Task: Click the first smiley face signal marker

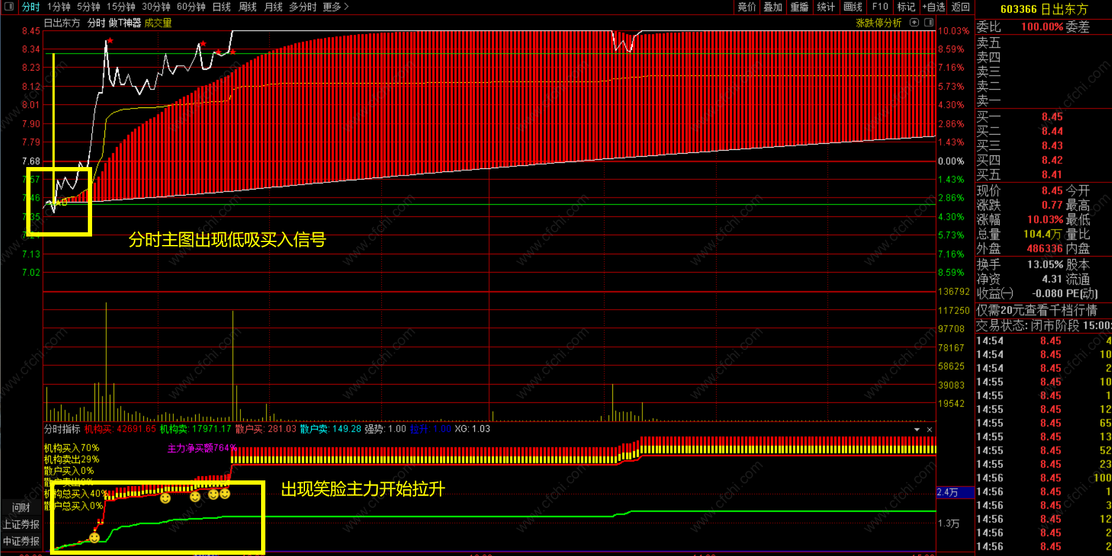Action: [x=94, y=538]
